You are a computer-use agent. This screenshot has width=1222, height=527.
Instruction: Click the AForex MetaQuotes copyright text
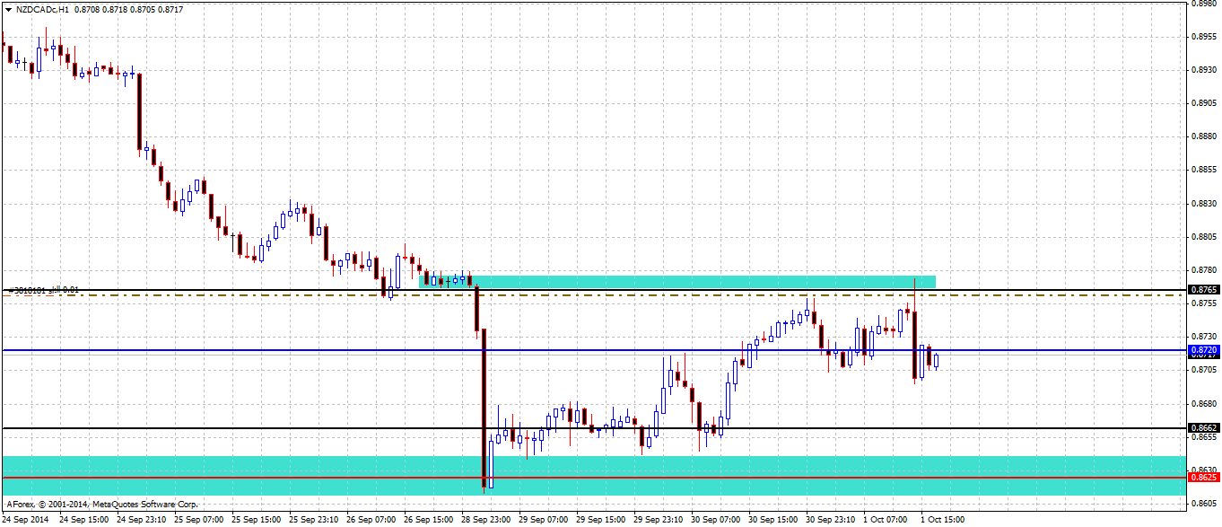[101, 505]
